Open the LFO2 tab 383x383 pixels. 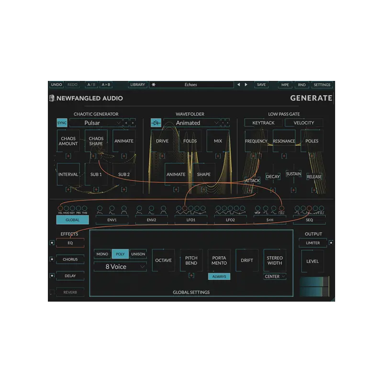(x=230, y=220)
